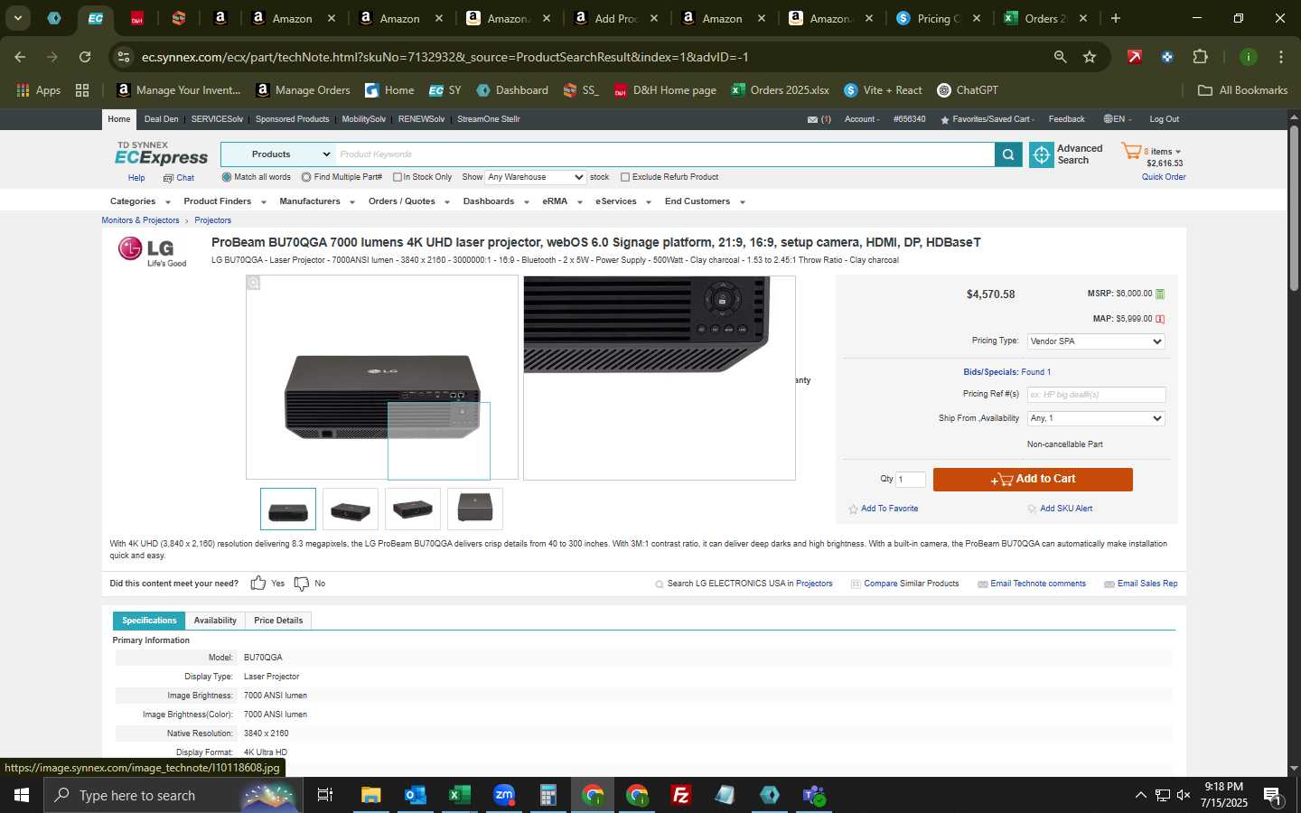Open the shopping cart icon

tap(1131, 151)
